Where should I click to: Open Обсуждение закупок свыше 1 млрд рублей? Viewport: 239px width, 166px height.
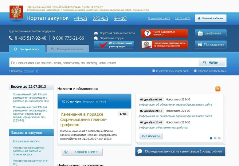point(180,151)
